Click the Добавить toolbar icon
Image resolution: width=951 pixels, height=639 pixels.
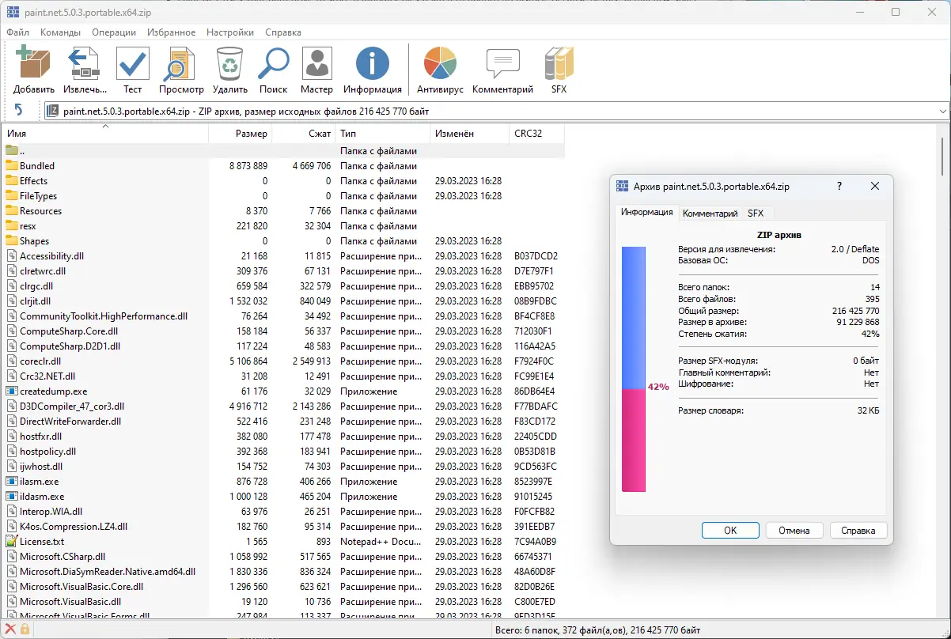point(33,64)
